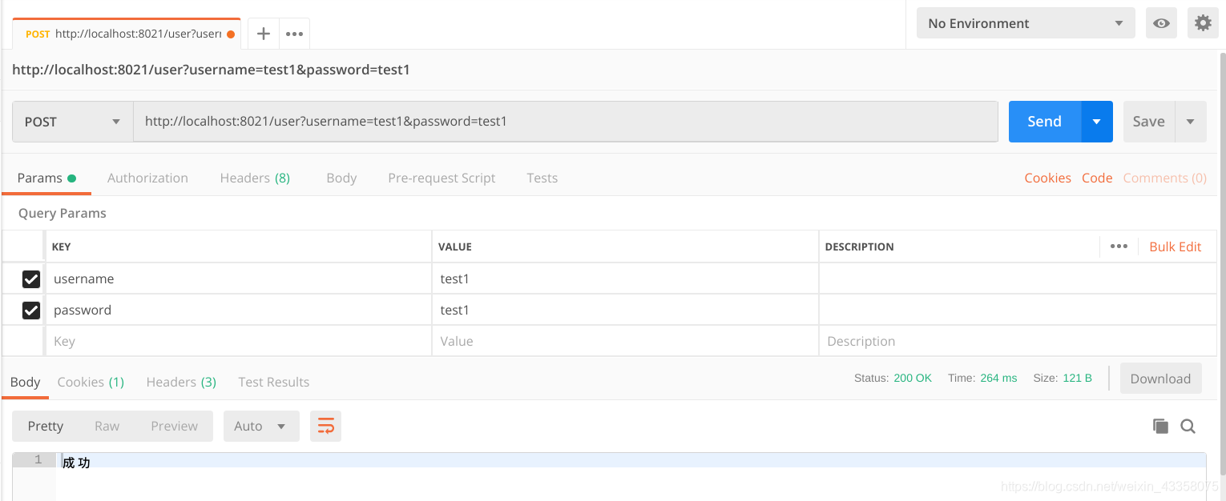1226x501 pixels.
Task: Copy response body with copy icon
Action: [1160, 427]
